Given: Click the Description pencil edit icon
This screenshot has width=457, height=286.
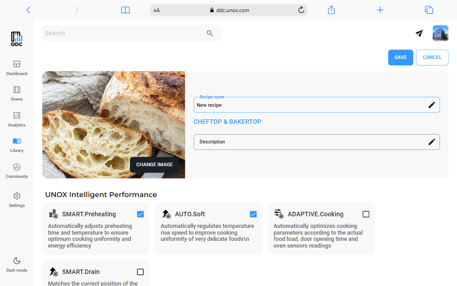Looking at the screenshot, I should point(432,142).
